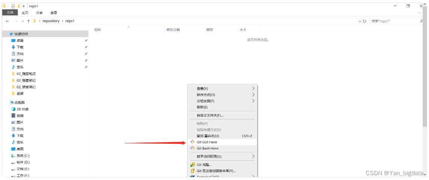Viewport: 429px width, 180px height.
Task: Open the 文件 ribbon tab
Action: [x=10, y=13]
